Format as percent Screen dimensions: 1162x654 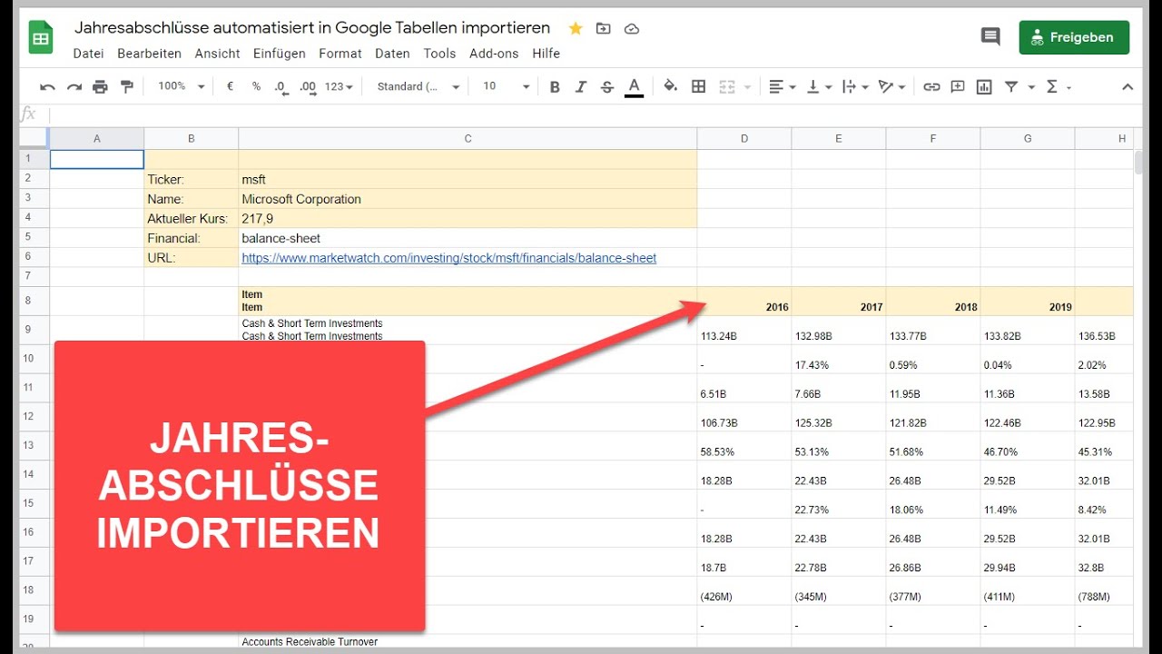point(256,86)
